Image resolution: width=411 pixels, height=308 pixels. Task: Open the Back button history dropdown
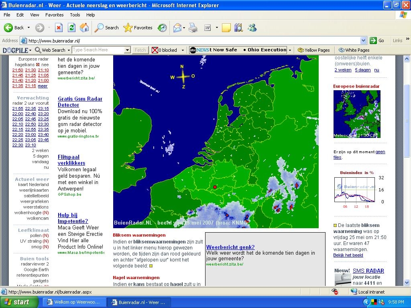click(x=28, y=28)
